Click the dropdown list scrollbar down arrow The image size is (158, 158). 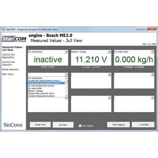click(66, 95)
